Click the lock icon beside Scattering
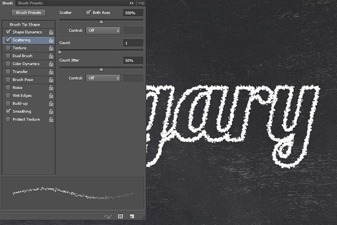This screenshot has width=337, height=225. tap(51, 40)
